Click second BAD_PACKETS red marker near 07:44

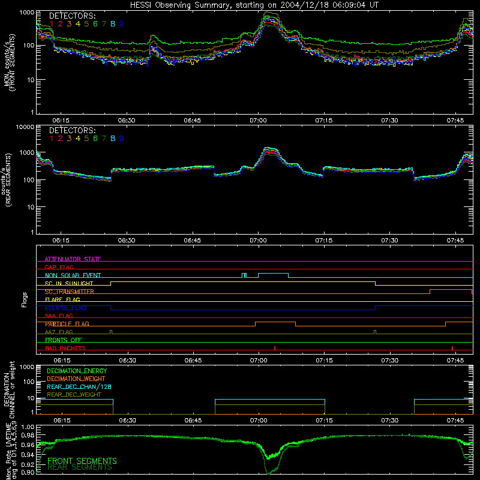(452, 348)
